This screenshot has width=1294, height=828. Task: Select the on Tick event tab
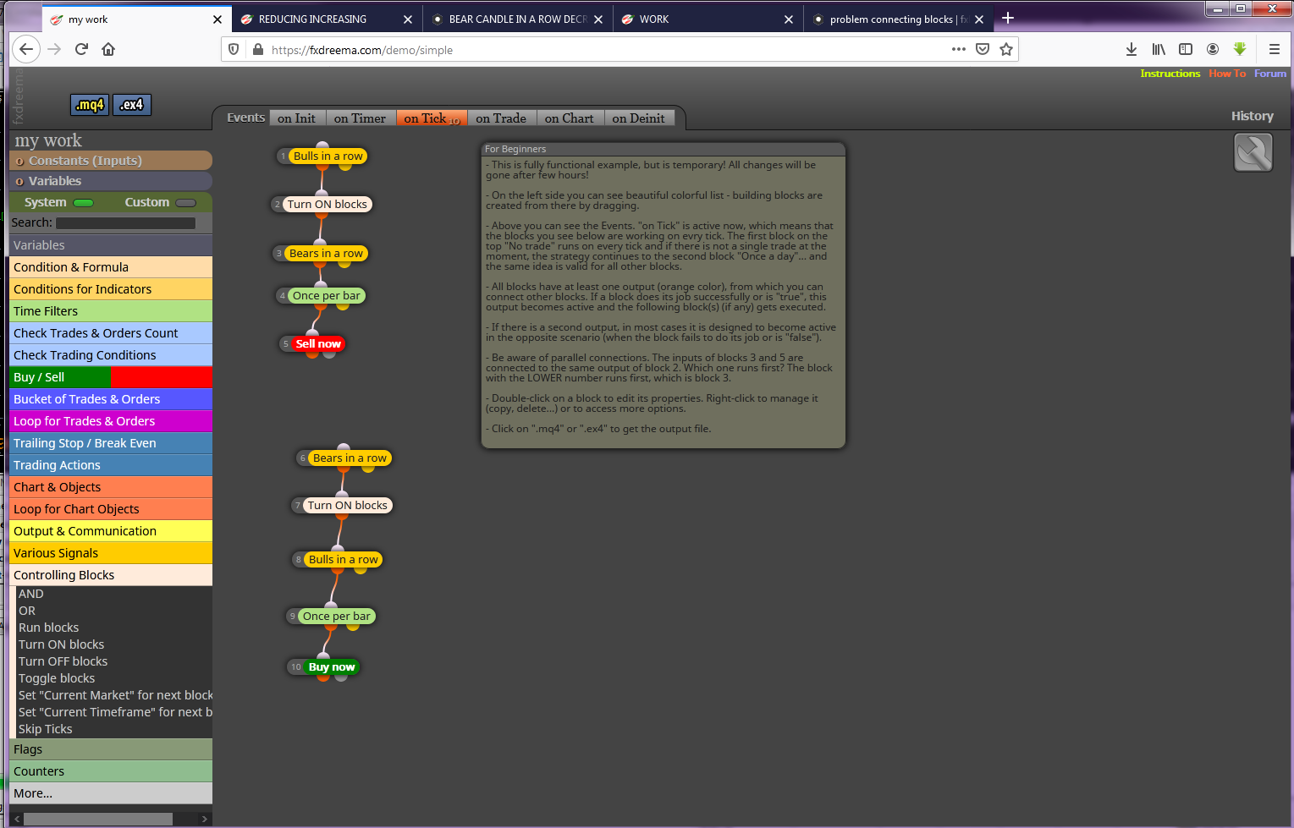pyautogui.click(x=432, y=118)
